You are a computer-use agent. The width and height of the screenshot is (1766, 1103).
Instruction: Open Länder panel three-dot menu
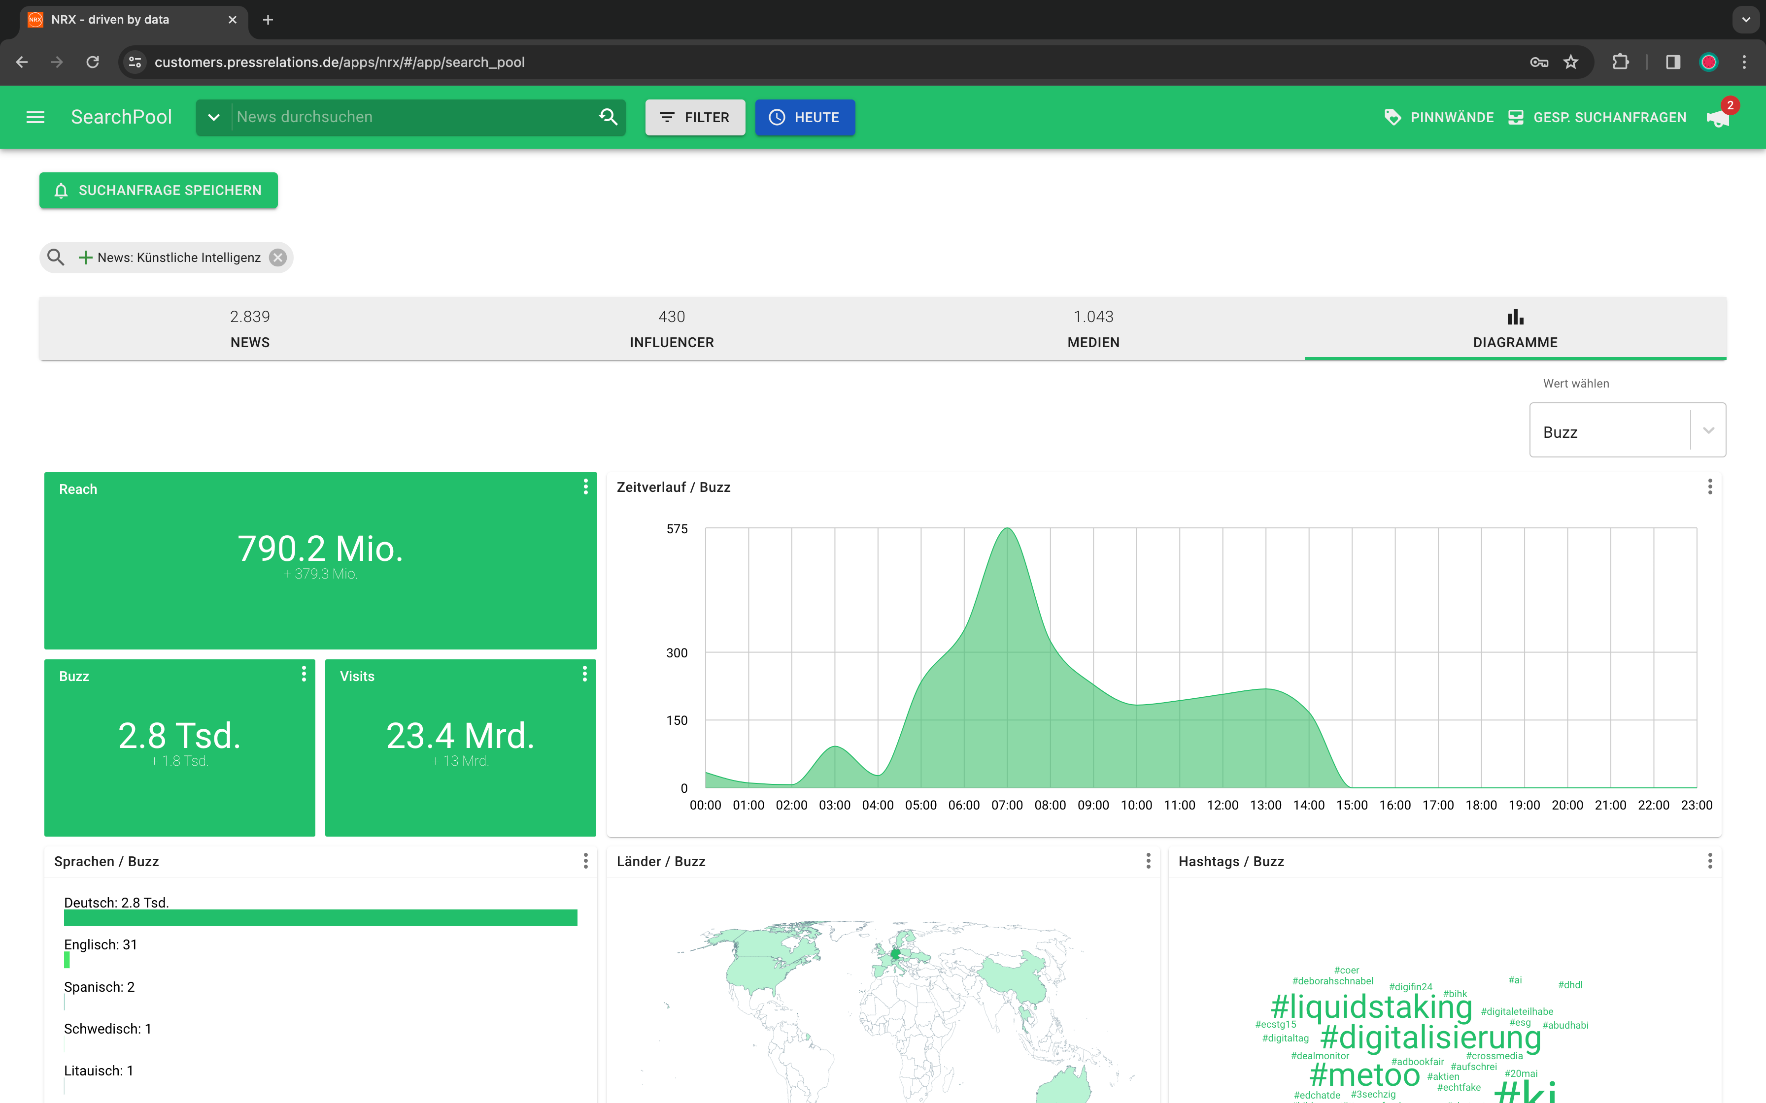tap(1148, 861)
